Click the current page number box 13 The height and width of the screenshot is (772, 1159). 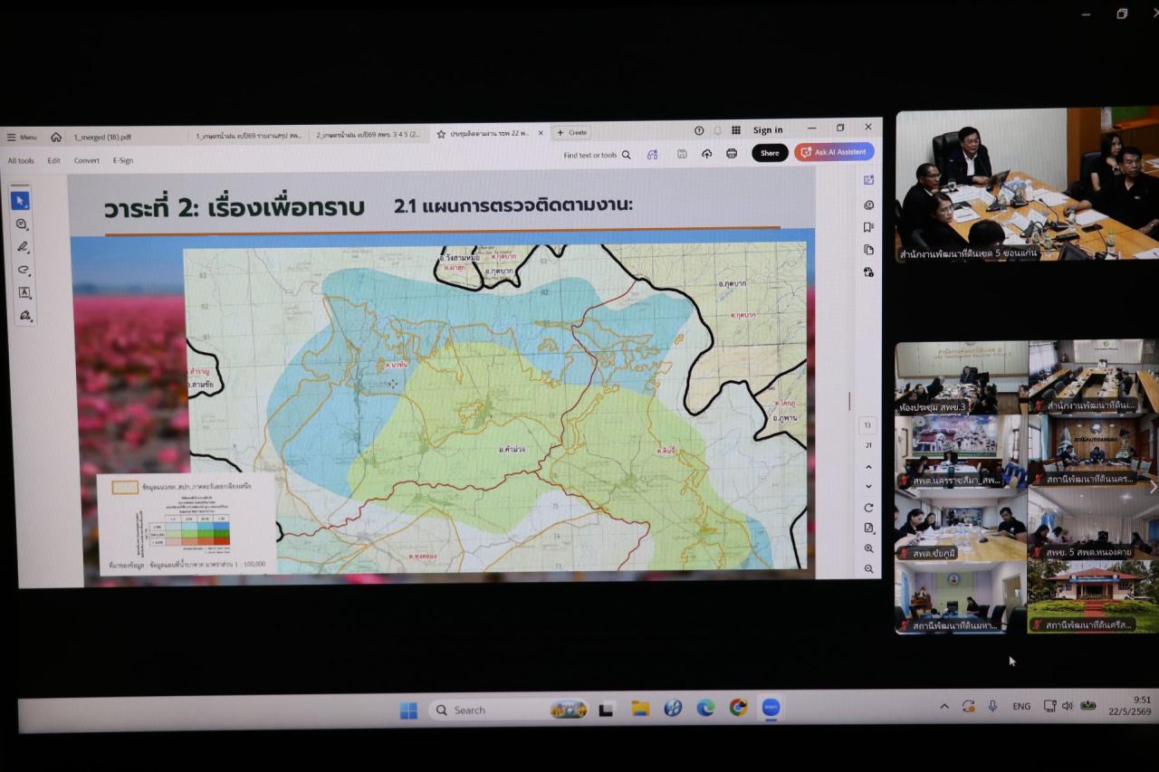[x=868, y=424]
